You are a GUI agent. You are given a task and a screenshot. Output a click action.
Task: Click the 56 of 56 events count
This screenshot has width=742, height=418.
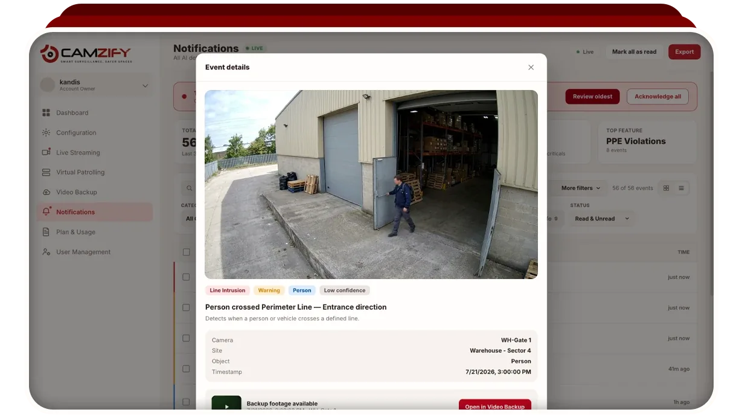(633, 188)
